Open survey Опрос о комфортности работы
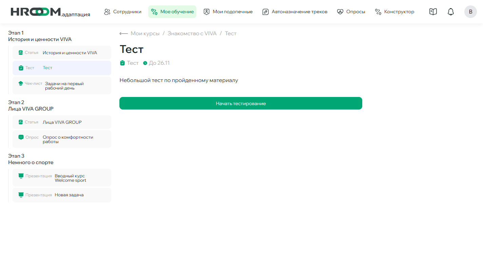This screenshot has height=277, width=483. (62, 139)
